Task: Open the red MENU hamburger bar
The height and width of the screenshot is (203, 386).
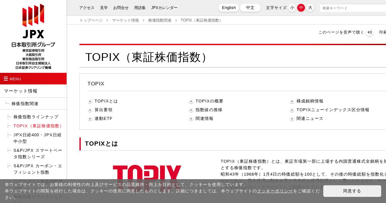Action: pyautogui.click(x=33, y=79)
